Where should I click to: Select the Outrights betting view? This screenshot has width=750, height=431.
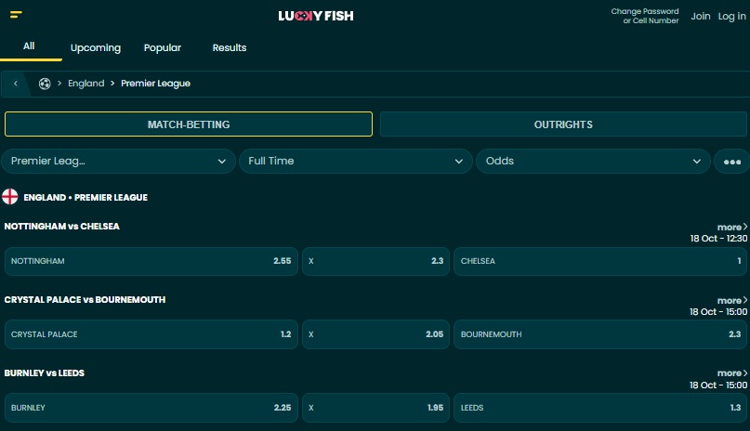coord(563,124)
